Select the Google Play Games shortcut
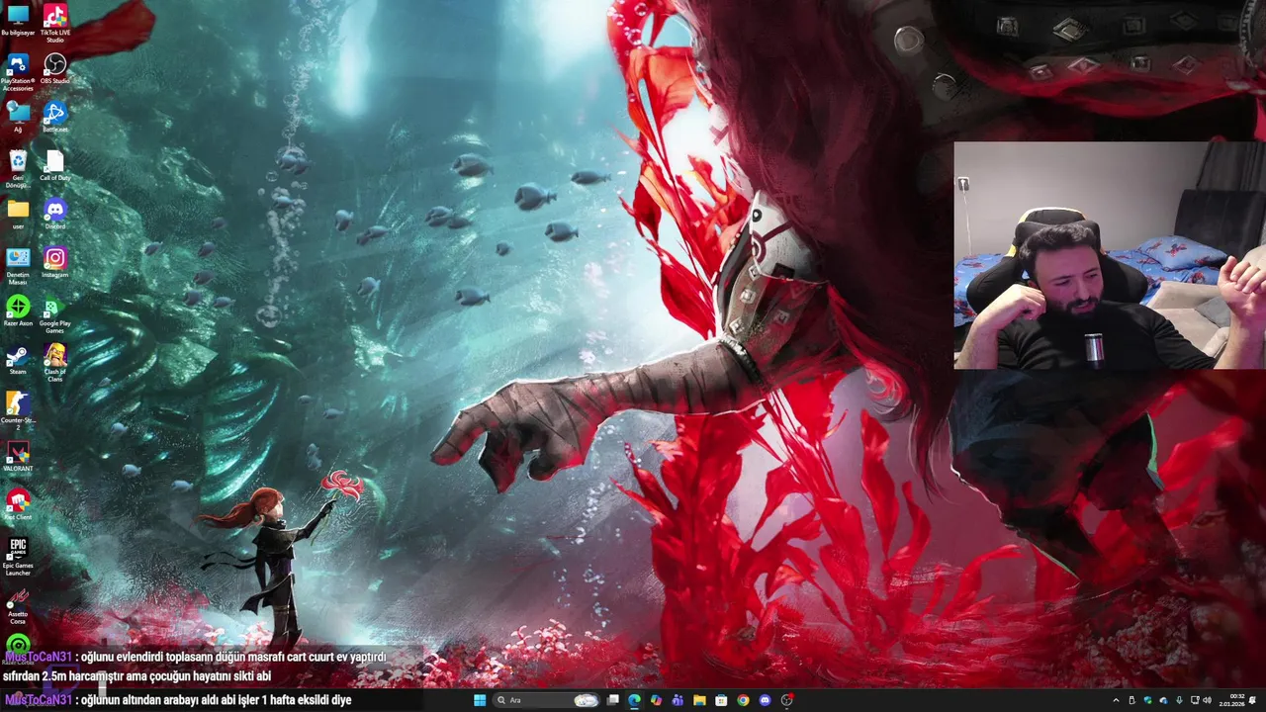Viewport: 1266px width, 712px height. 54,314
